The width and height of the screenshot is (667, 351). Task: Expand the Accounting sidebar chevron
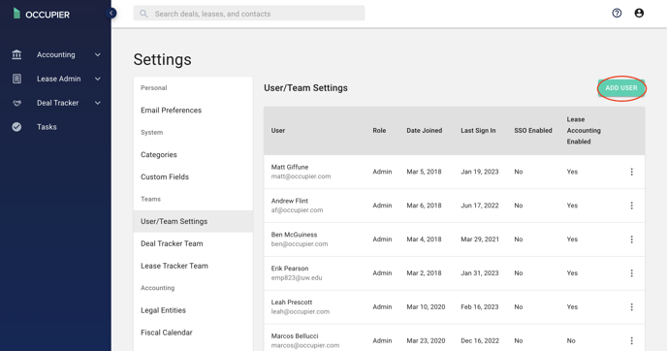(x=97, y=55)
